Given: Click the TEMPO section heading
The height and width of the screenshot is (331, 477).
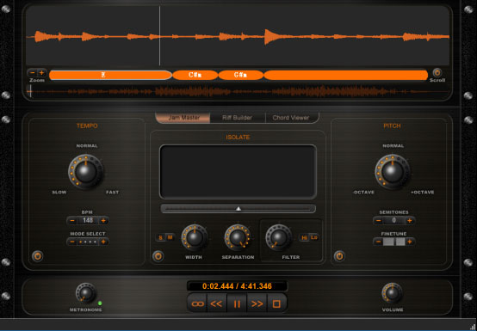Looking at the screenshot, I should pyautogui.click(x=87, y=126).
